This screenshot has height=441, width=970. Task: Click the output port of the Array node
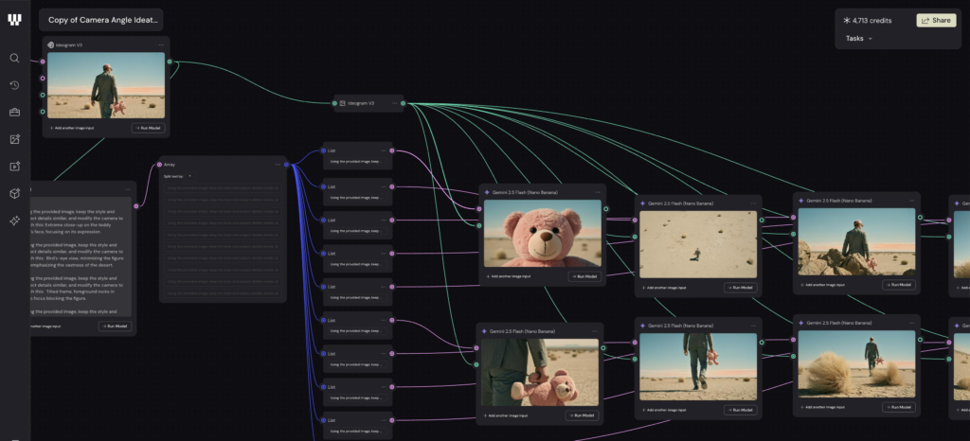click(x=287, y=164)
